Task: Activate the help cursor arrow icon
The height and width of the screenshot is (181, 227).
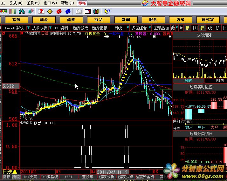Action: coord(107,11)
